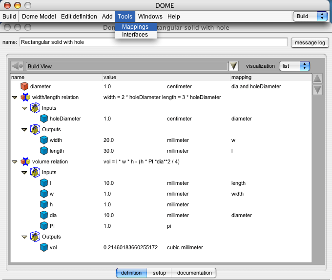Open the Add menu

(107, 17)
